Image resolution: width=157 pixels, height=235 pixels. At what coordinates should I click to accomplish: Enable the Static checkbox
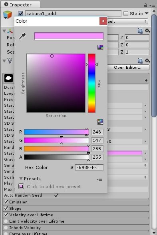coord(126,14)
